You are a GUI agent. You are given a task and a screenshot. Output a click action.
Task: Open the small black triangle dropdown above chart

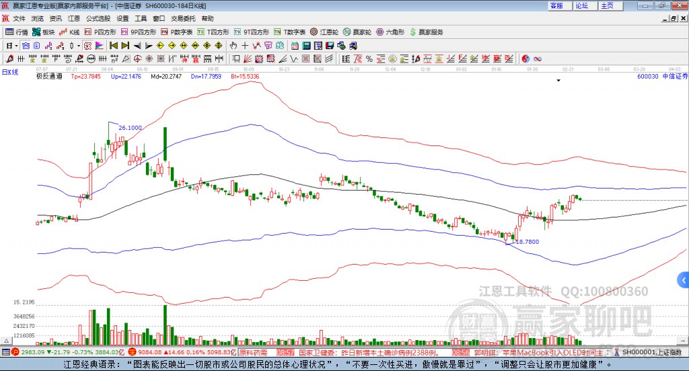[558, 80]
